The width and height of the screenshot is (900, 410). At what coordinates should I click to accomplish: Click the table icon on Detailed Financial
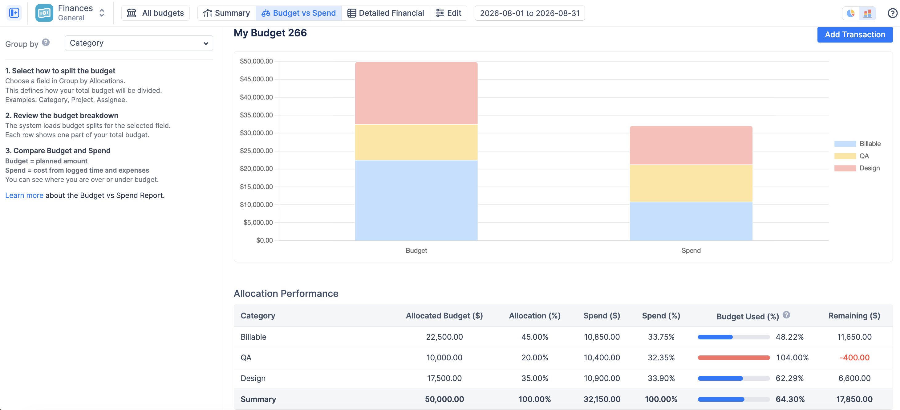click(x=351, y=13)
